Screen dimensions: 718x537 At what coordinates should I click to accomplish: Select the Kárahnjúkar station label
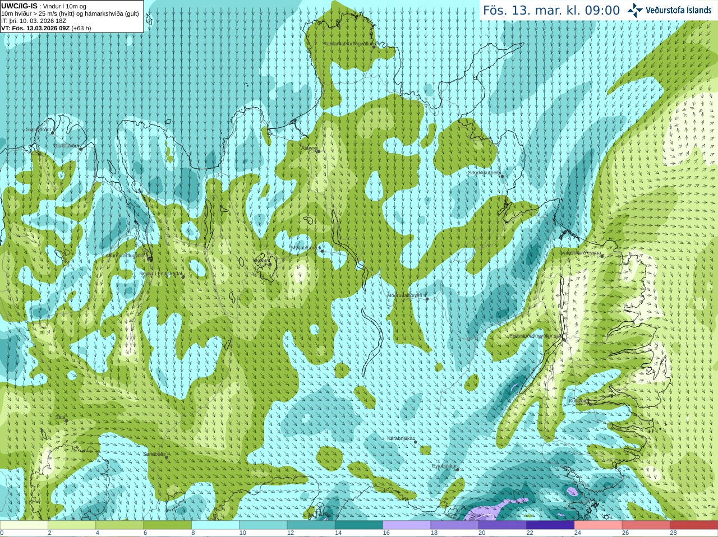point(401,439)
